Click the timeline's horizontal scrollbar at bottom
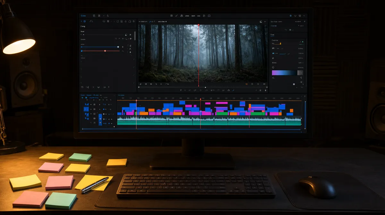385x215 pixels. click(x=191, y=129)
